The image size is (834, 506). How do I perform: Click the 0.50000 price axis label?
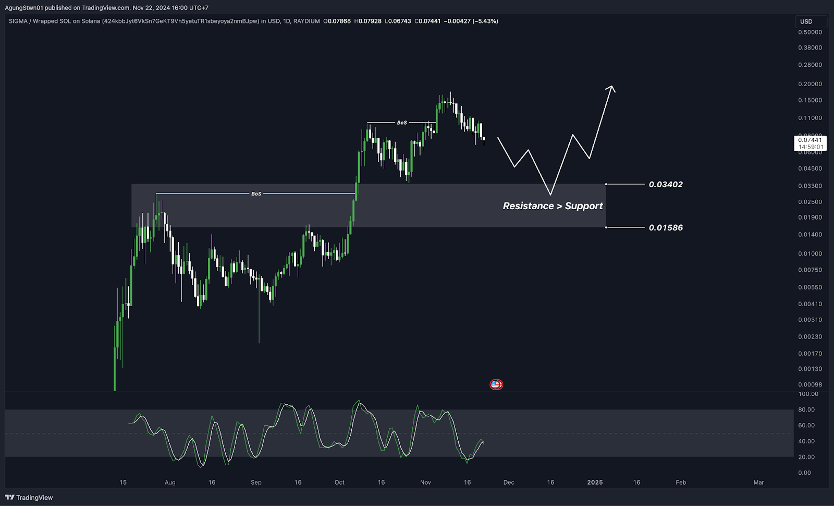[810, 32]
